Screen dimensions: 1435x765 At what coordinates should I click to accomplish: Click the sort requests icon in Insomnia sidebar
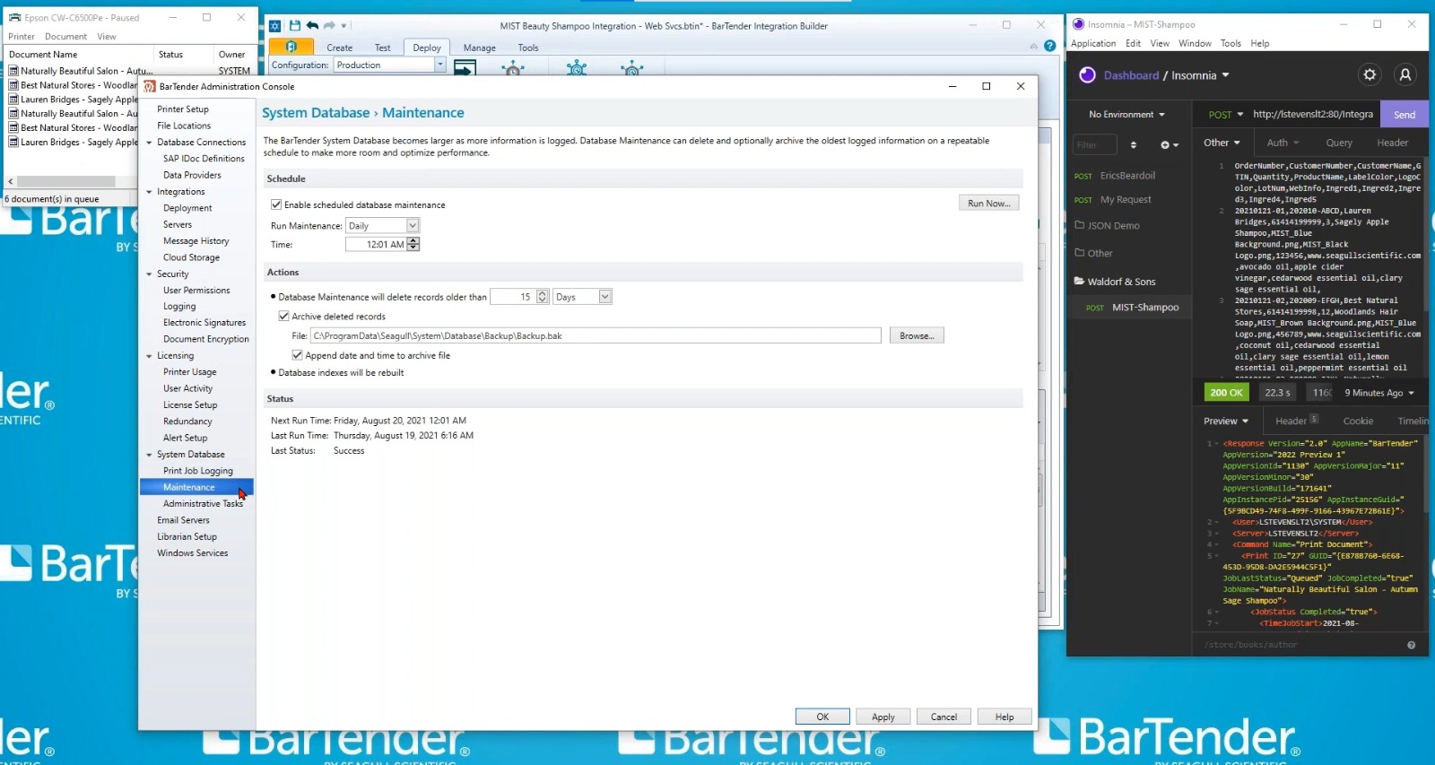click(1134, 144)
